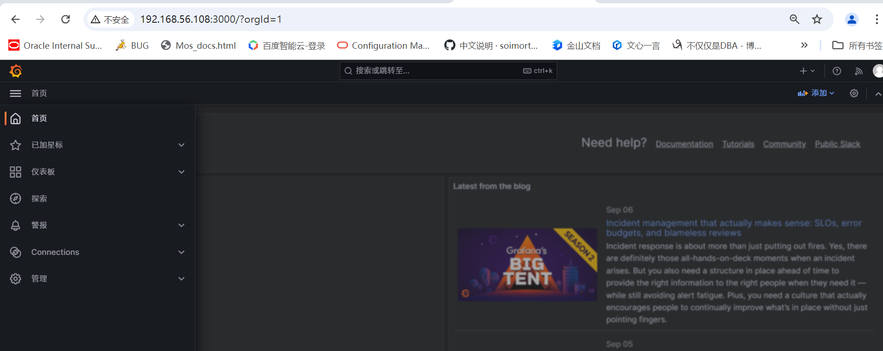Select 管理 label in the sidebar

39,279
